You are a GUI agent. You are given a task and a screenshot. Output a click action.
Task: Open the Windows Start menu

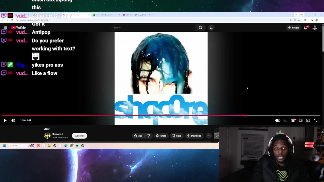tap(4, 146)
